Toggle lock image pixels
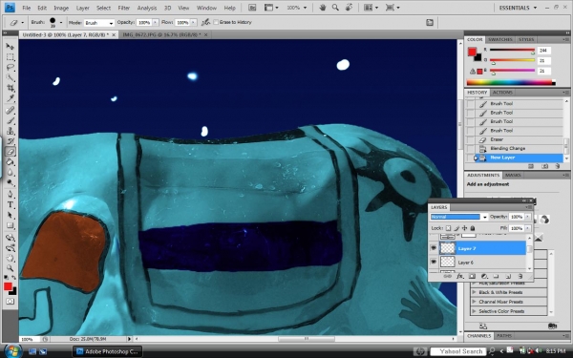Image resolution: width=573 pixels, height=358 pixels. pyautogui.click(x=456, y=228)
